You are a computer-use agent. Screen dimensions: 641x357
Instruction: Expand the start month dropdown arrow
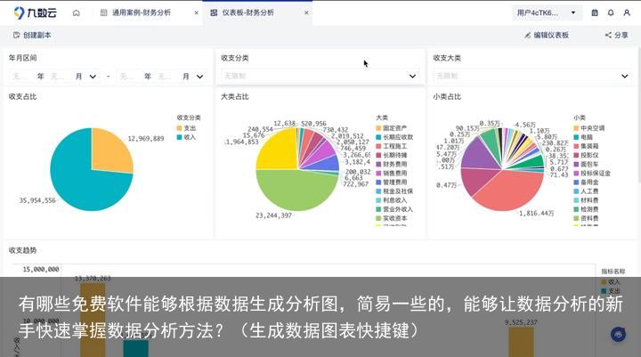(x=93, y=77)
